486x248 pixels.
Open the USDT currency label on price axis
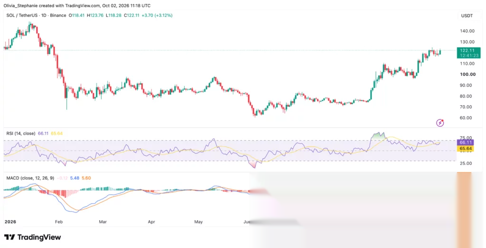(467, 16)
